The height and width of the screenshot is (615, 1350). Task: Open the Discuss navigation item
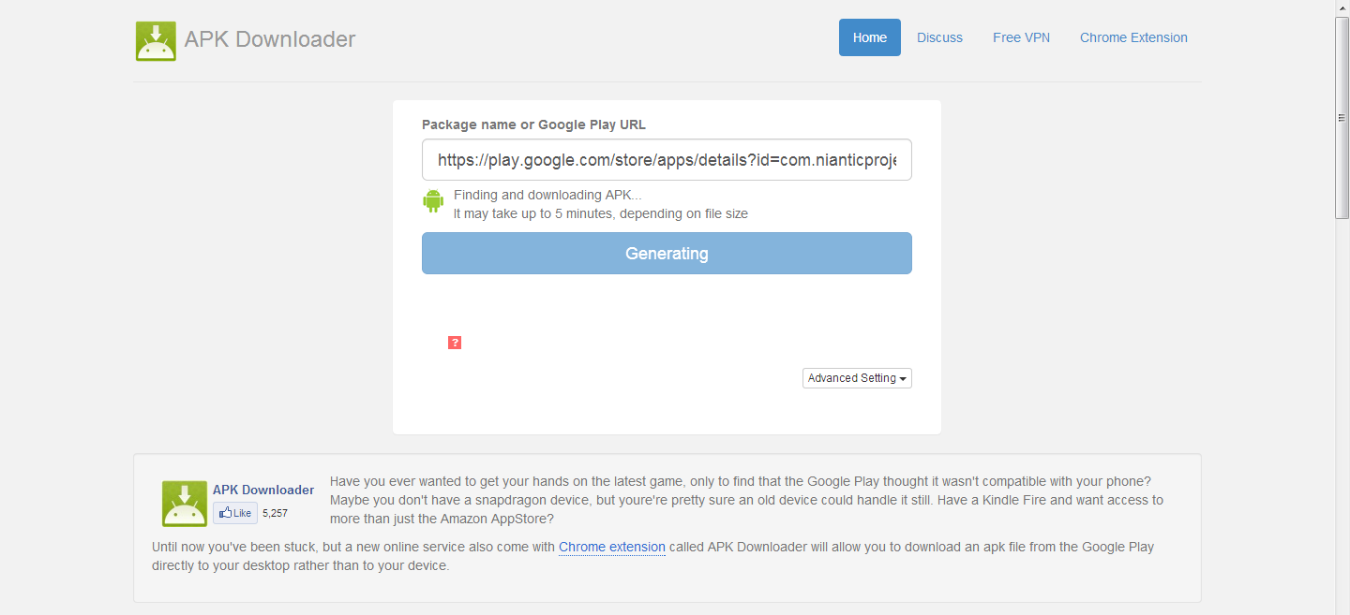(x=939, y=37)
